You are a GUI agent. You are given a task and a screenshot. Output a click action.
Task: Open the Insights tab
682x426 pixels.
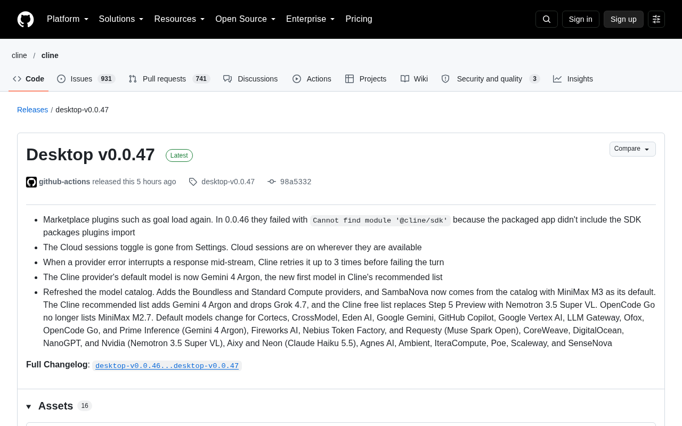tap(573, 79)
